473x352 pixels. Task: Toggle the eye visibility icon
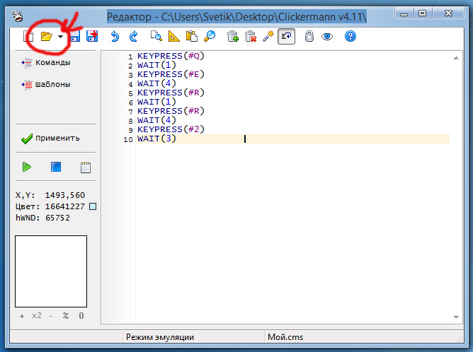327,37
